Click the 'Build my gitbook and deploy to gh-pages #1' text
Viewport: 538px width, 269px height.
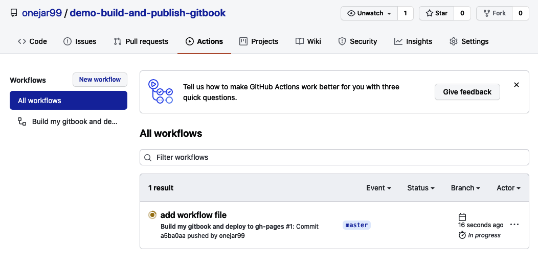click(x=227, y=227)
